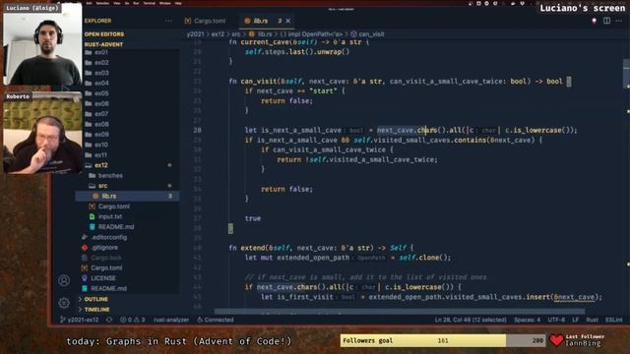Change indentation via Spaces: 4
Image resolution: width=630 pixels, height=354 pixels.
coord(528,320)
